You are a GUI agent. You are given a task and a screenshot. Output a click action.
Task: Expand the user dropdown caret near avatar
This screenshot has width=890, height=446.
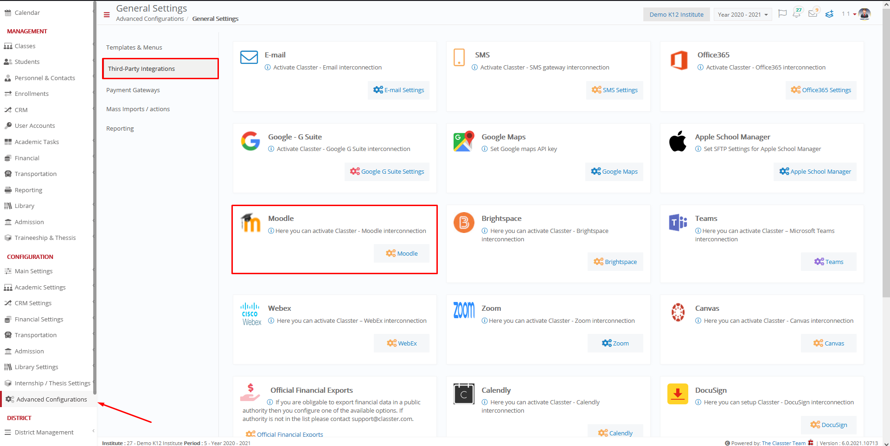pyautogui.click(x=855, y=14)
